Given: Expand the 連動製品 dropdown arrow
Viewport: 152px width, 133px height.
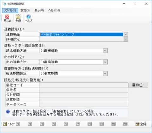Looking at the screenshot, I should 126,34.
